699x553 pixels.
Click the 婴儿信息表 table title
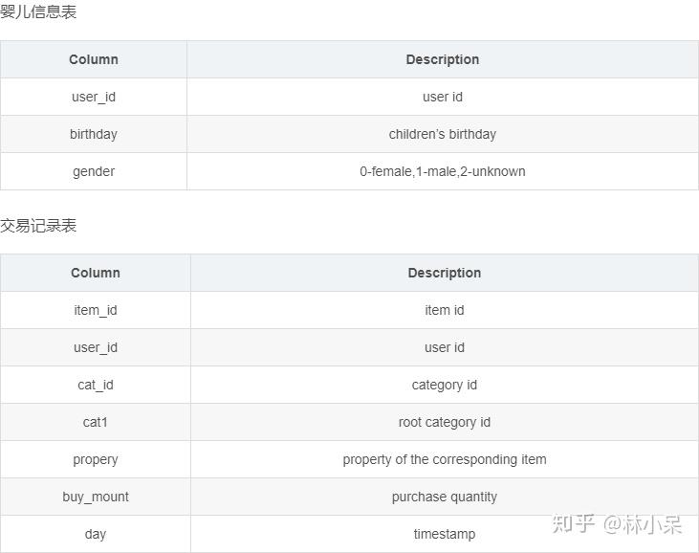38,12
